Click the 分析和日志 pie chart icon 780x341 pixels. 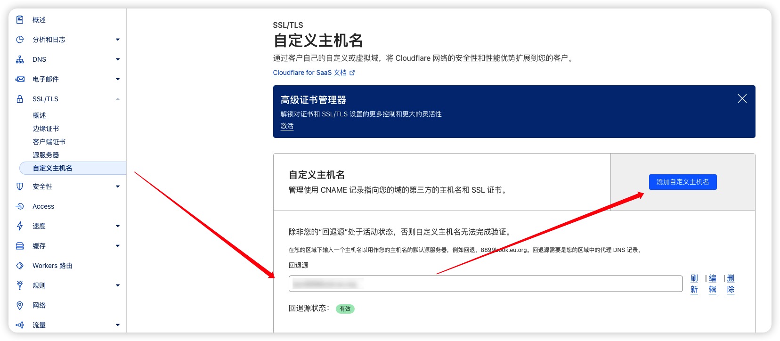(20, 40)
